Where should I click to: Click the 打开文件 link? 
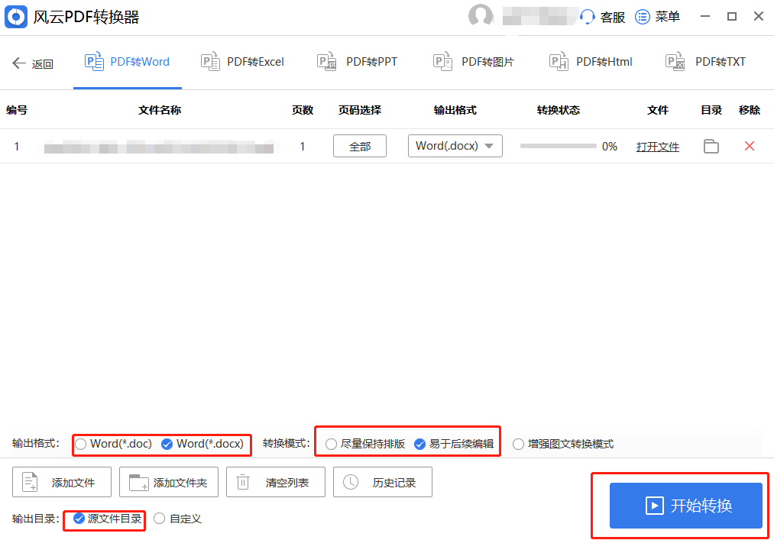click(x=658, y=147)
